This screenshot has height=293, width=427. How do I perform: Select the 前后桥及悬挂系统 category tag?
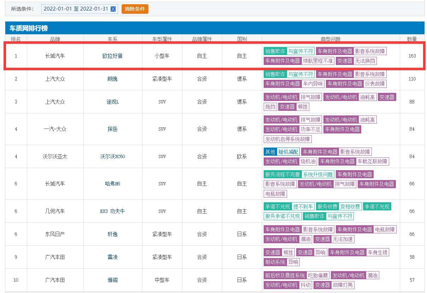tap(285, 275)
